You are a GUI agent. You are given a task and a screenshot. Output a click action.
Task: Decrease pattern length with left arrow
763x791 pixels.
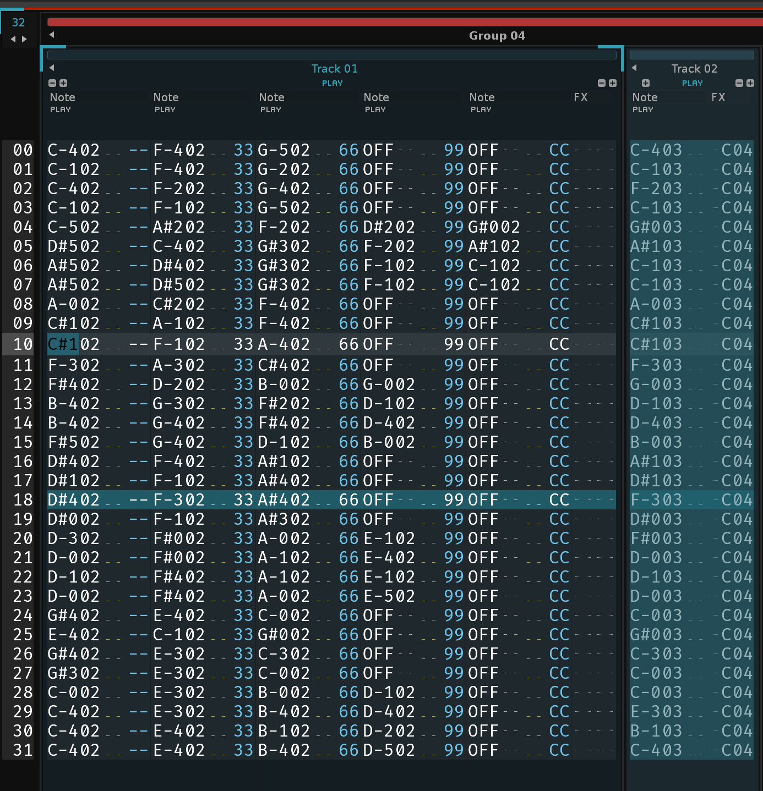13,39
